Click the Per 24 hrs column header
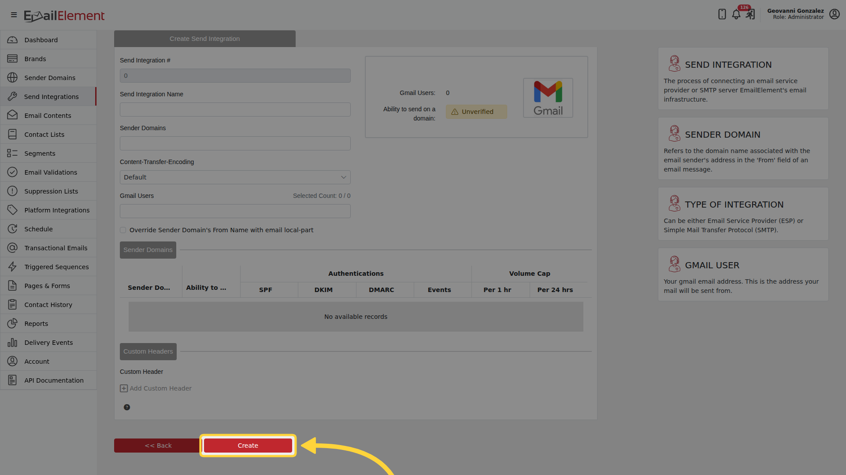Image resolution: width=846 pixels, height=475 pixels. (555, 290)
